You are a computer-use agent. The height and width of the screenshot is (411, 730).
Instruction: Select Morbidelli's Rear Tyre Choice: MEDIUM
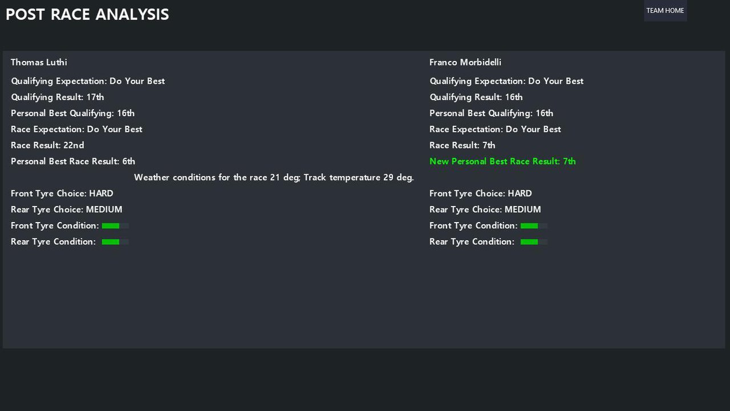(x=485, y=209)
